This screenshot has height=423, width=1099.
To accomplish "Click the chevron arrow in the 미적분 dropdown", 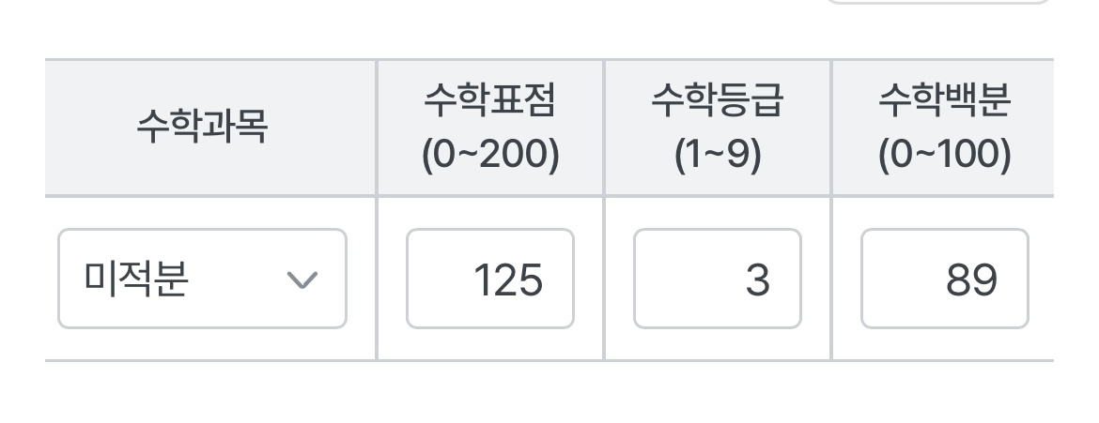I will click(302, 279).
